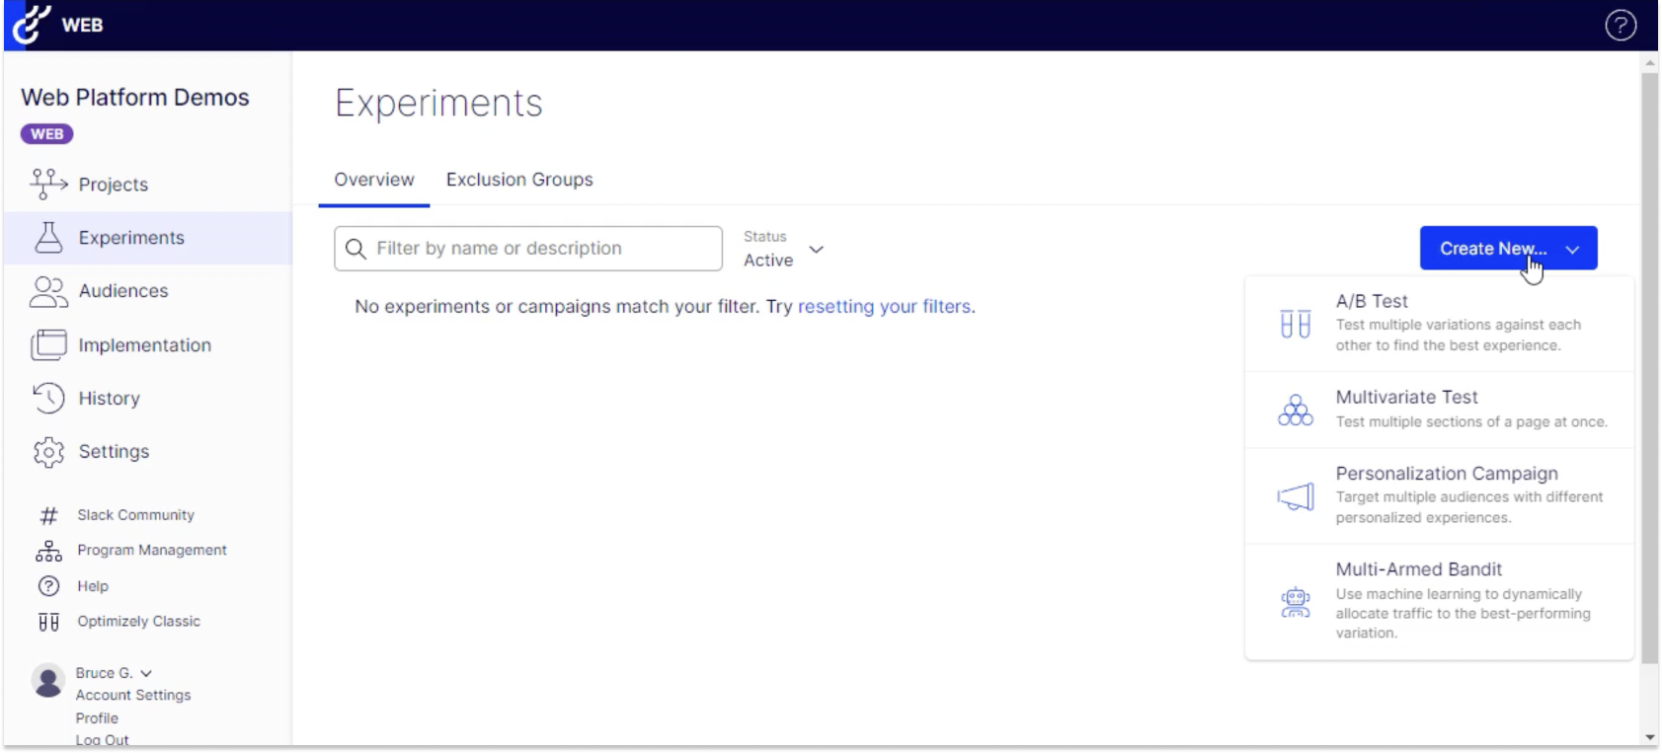Open Optimizely Classic link

139,622
